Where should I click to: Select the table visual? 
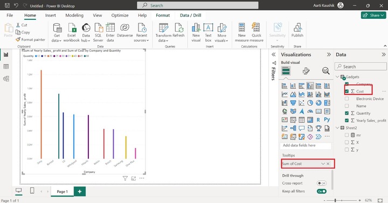tap(301, 120)
